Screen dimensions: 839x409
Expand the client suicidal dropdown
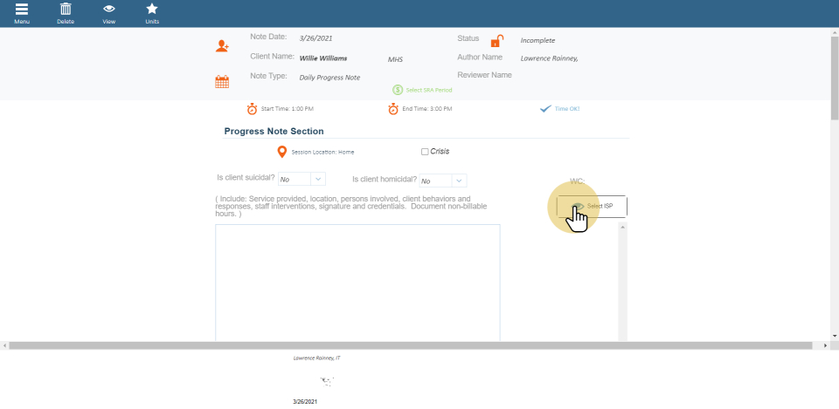pyautogui.click(x=318, y=180)
